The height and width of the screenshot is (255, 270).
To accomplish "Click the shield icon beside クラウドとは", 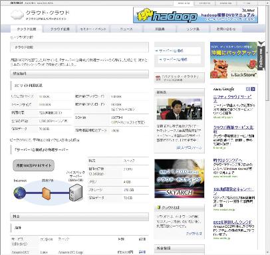I will [158, 207].
